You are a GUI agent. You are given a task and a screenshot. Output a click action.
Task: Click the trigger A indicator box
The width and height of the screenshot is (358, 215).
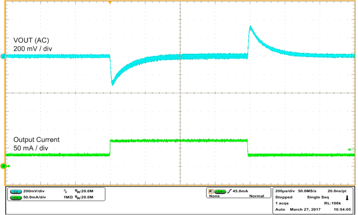pyautogui.click(x=211, y=192)
